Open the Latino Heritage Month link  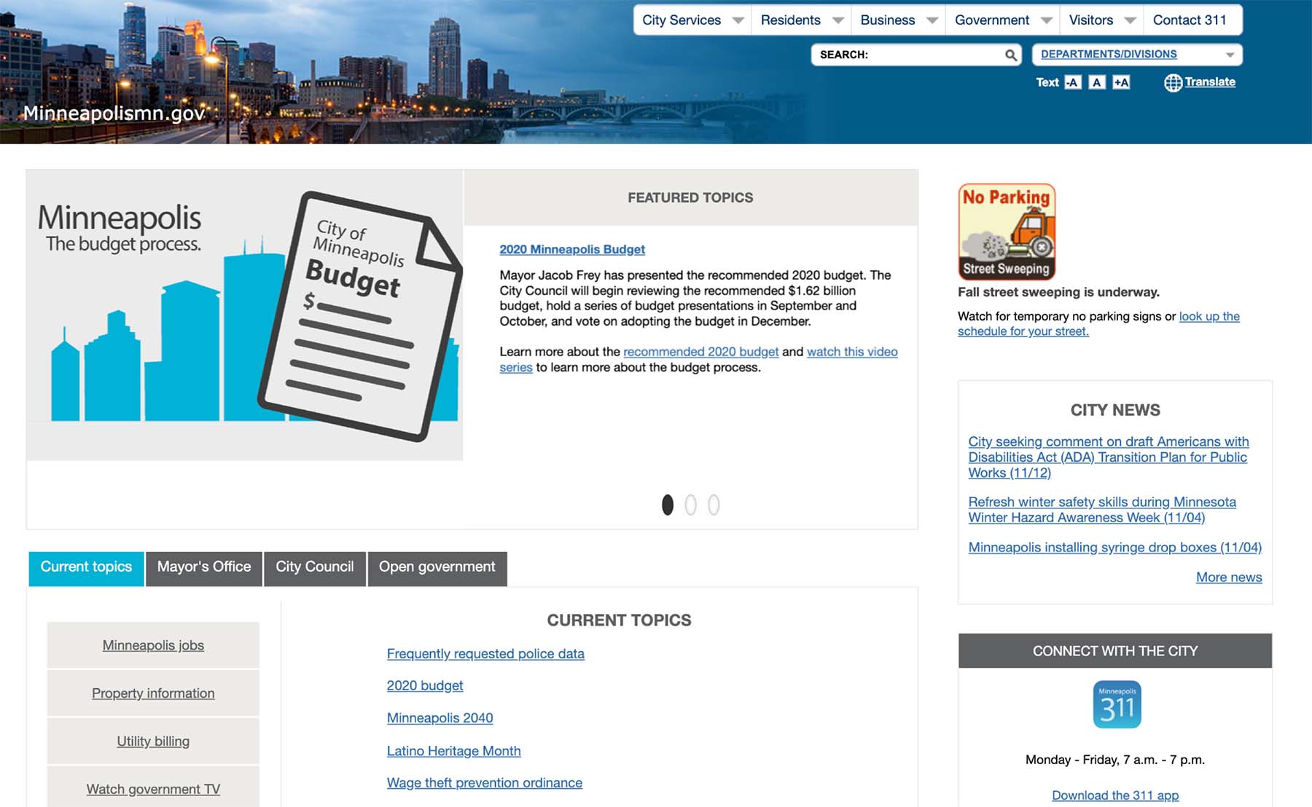point(453,751)
